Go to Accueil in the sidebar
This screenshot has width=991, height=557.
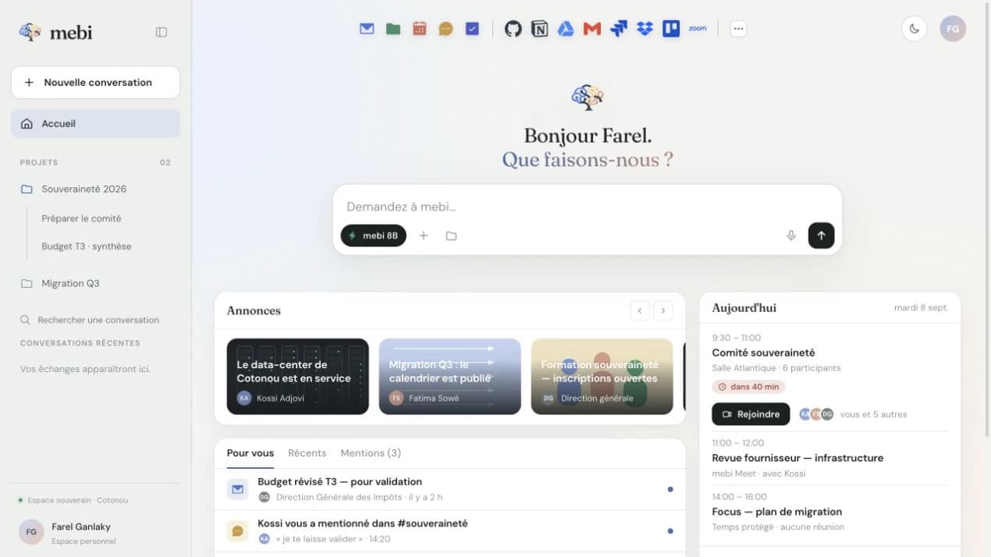tap(95, 124)
